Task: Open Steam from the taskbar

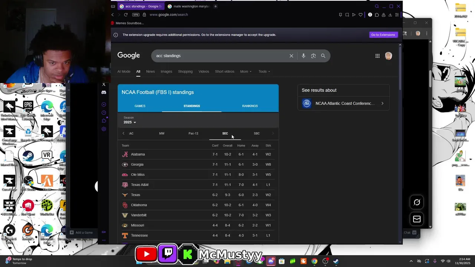Action: (x=336, y=261)
